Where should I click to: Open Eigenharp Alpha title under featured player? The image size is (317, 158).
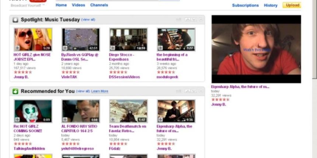tap(240, 87)
